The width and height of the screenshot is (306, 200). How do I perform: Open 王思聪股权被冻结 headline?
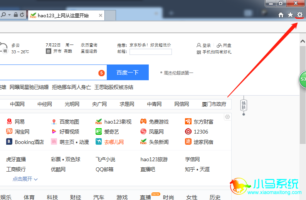click(x=114, y=87)
